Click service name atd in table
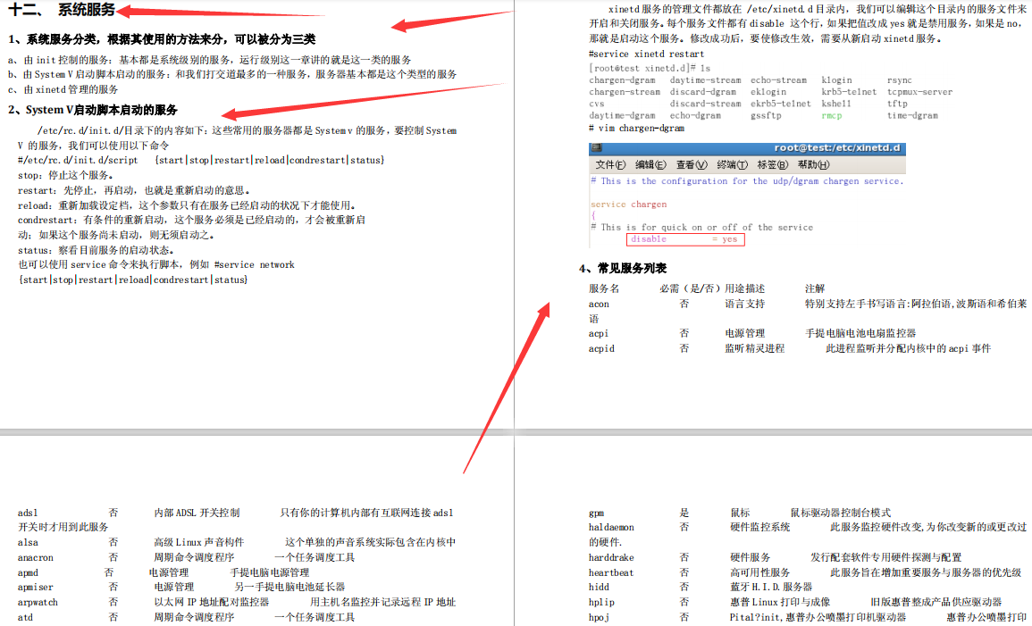The height and width of the screenshot is (626, 1032). [25, 617]
